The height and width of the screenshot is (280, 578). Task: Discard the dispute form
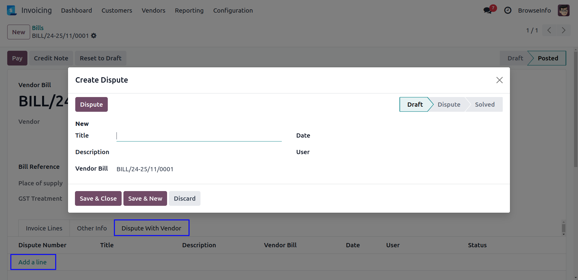point(185,199)
